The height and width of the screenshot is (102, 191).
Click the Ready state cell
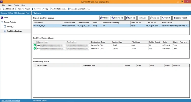point(97,26)
